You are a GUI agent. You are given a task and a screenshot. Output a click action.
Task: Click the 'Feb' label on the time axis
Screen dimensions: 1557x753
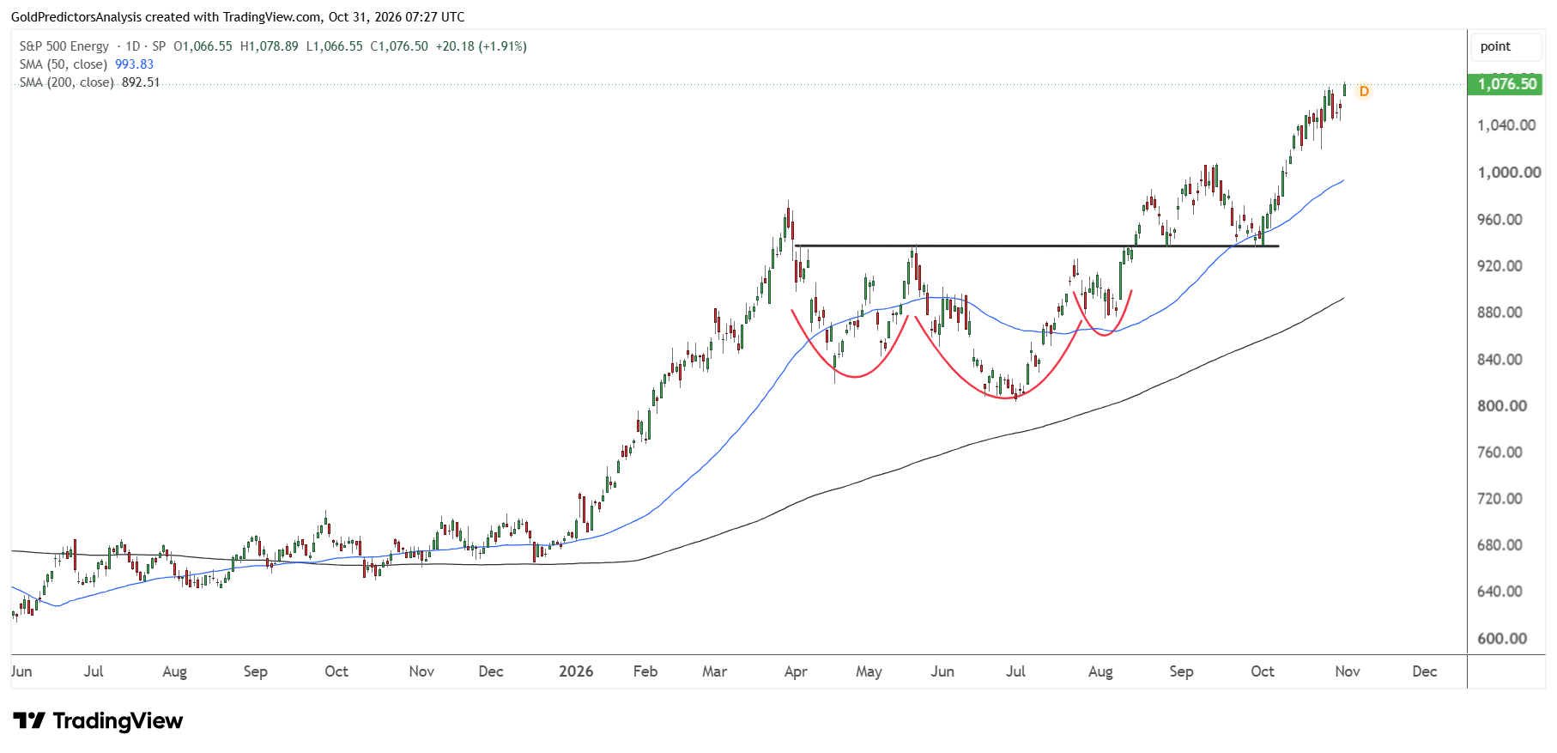click(x=645, y=671)
